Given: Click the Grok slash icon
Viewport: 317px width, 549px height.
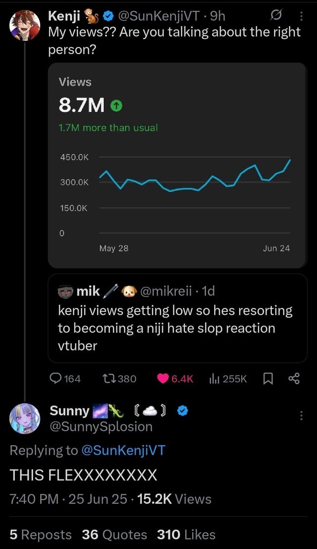Looking at the screenshot, I should (272, 16).
